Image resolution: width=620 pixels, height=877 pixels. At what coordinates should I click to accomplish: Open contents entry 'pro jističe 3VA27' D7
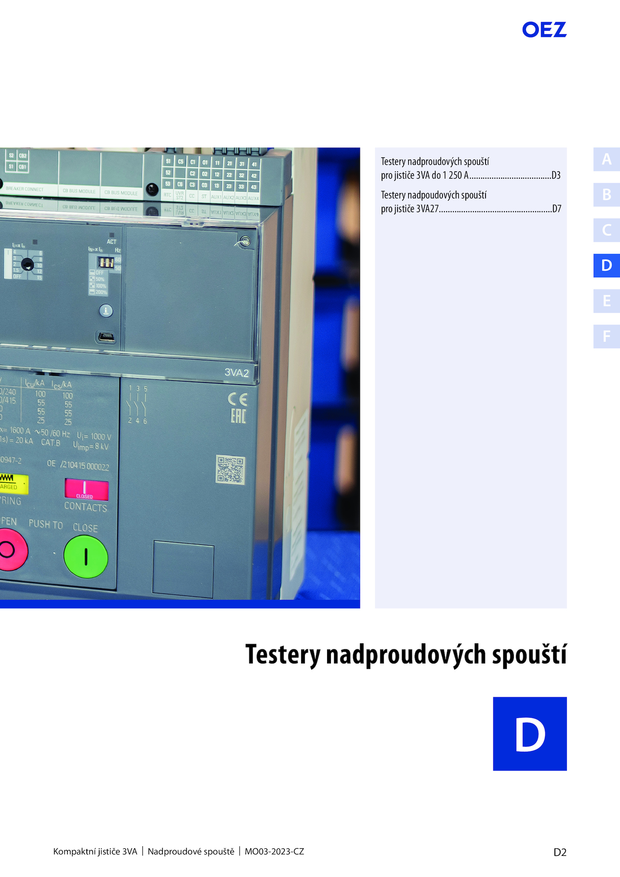click(x=470, y=209)
